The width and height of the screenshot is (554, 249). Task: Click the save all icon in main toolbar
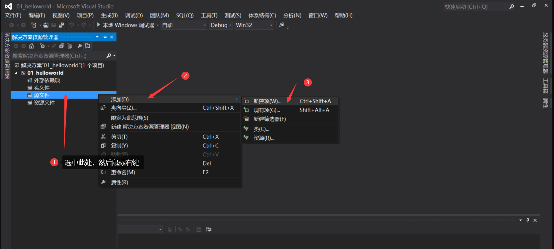click(61, 25)
